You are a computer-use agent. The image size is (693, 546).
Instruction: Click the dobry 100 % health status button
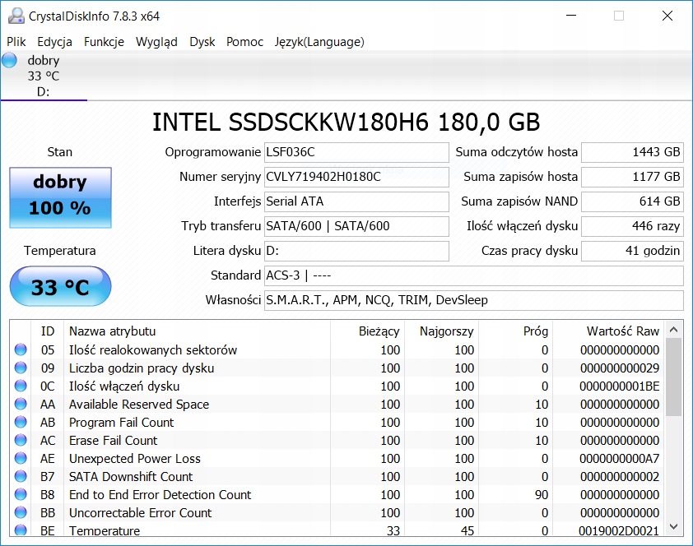(x=60, y=197)
